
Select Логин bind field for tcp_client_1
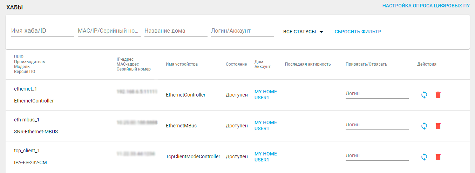point(377,155)
